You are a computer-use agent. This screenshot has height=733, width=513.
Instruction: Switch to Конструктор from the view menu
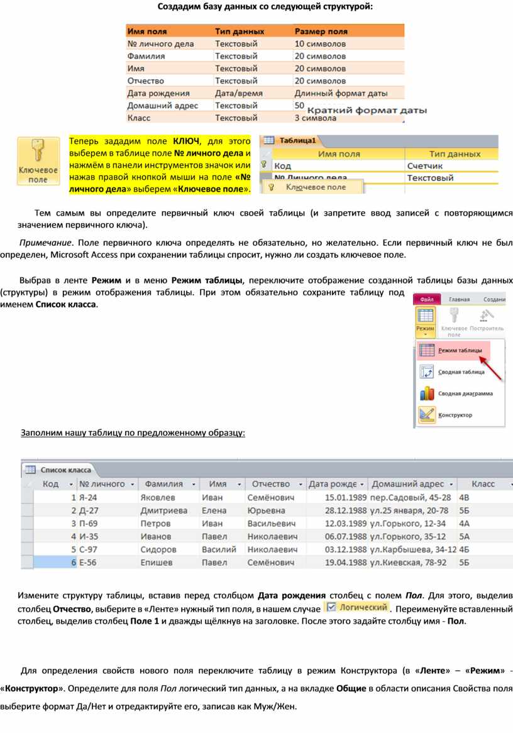pyautogui.click(x=446, y=415)
